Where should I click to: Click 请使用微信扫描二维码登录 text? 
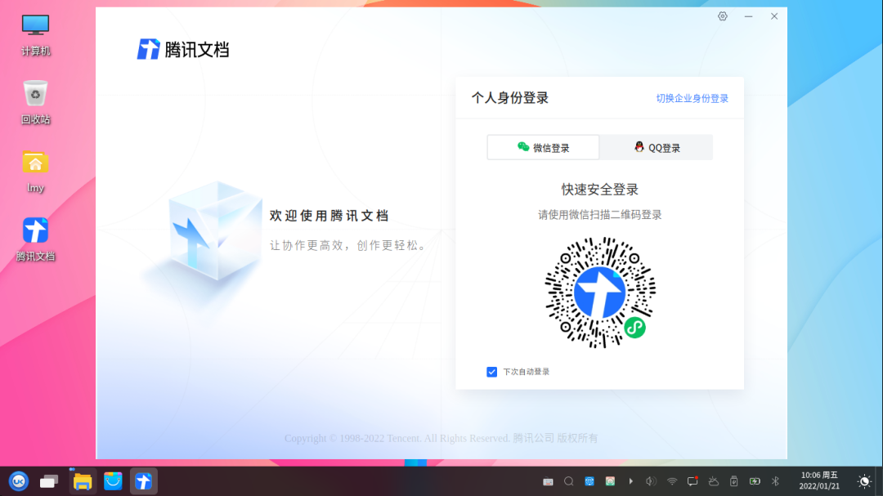tap(600, 215)
